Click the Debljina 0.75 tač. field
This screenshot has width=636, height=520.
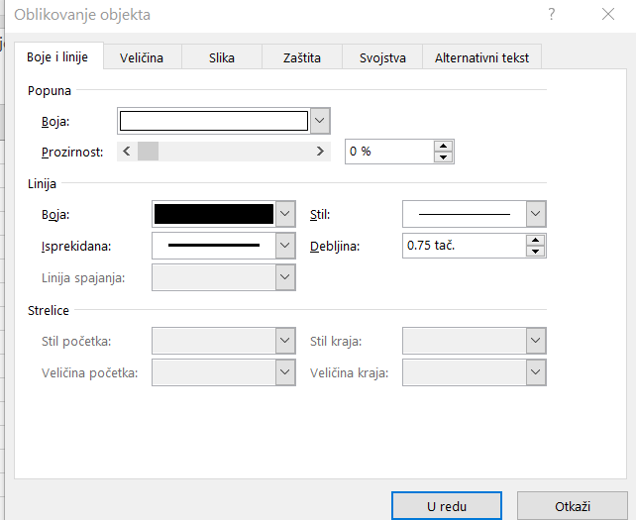pos(465,246)
